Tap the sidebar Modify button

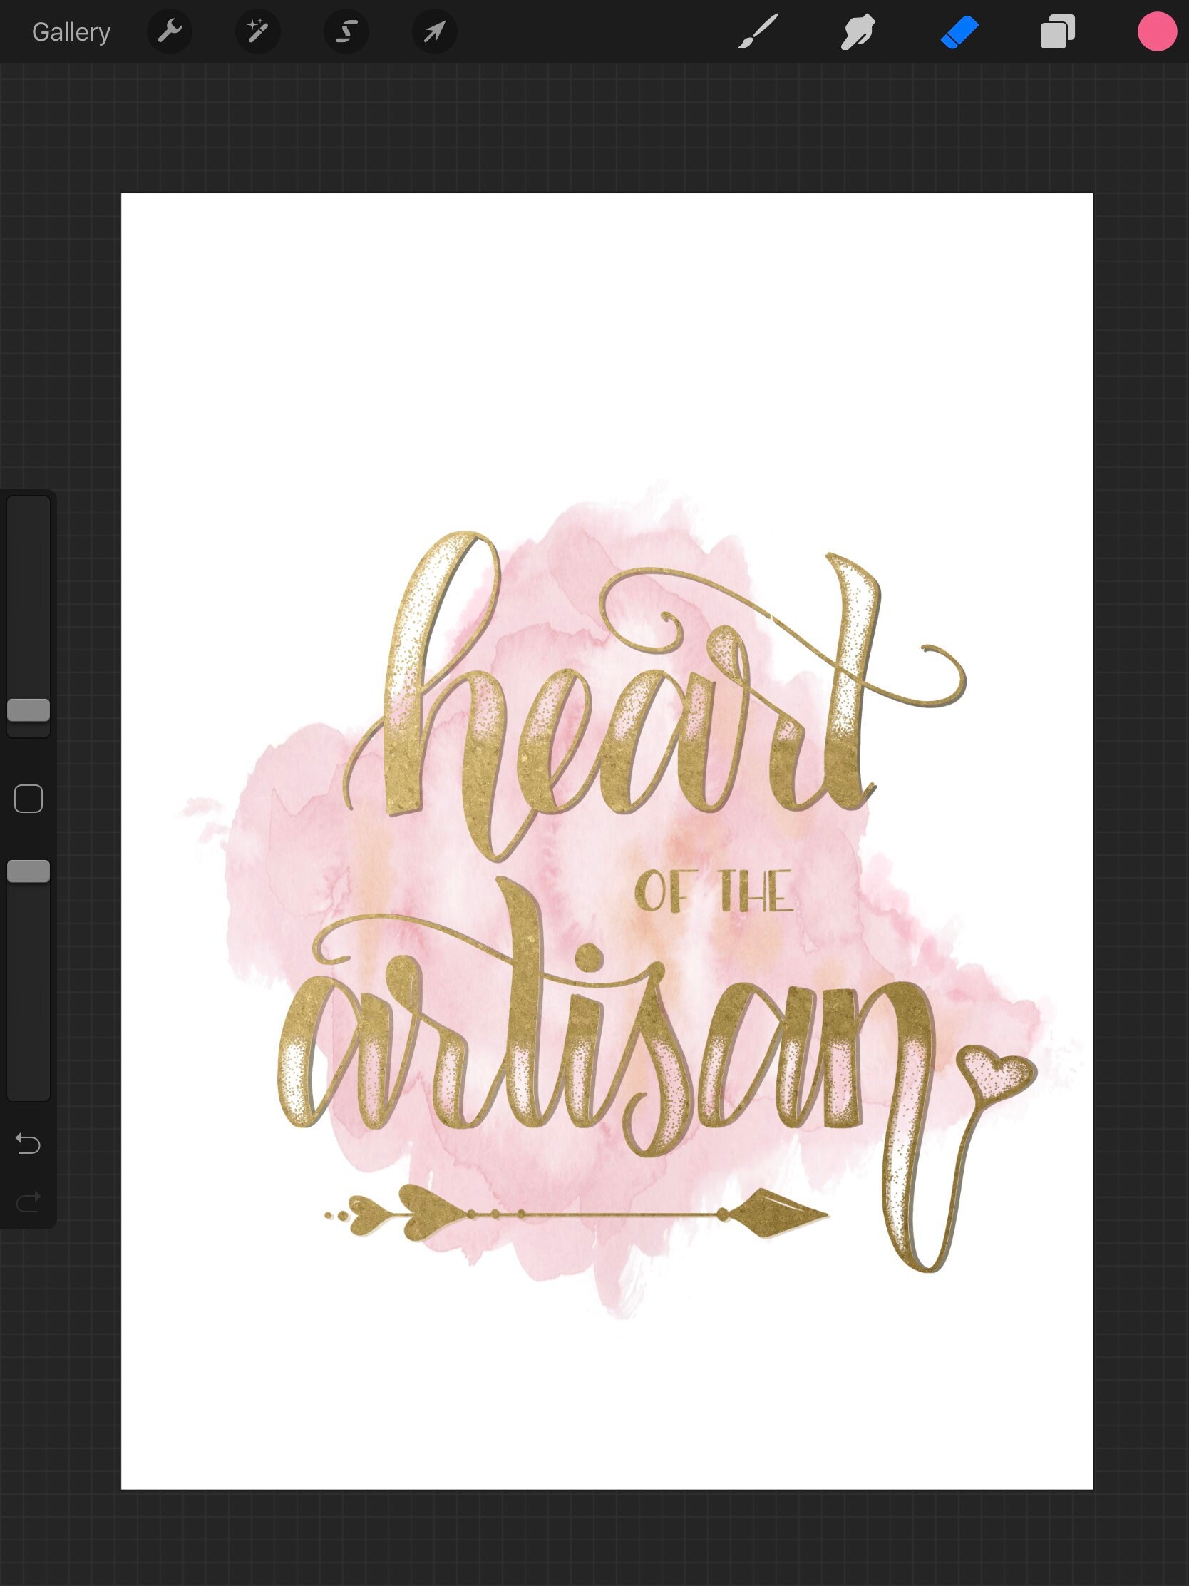[x=29, y=798]
